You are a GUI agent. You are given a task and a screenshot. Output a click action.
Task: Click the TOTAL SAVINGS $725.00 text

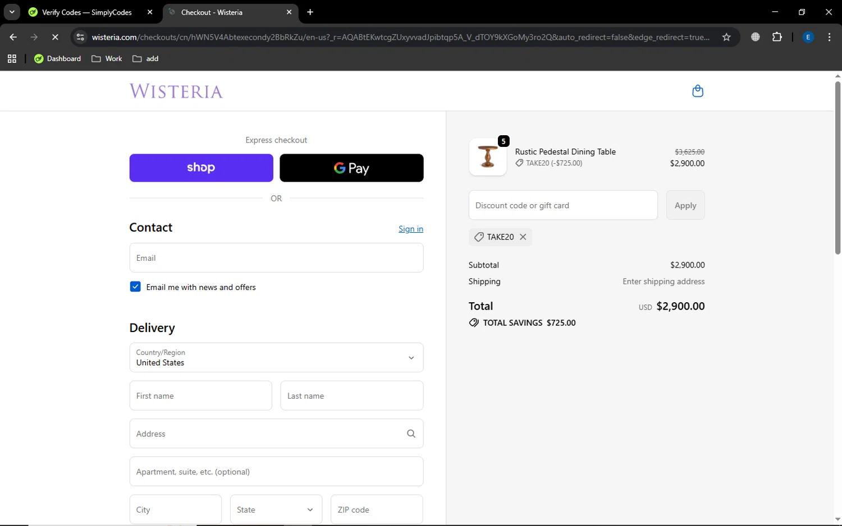529,323
